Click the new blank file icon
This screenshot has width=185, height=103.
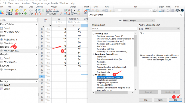point(7,10)
